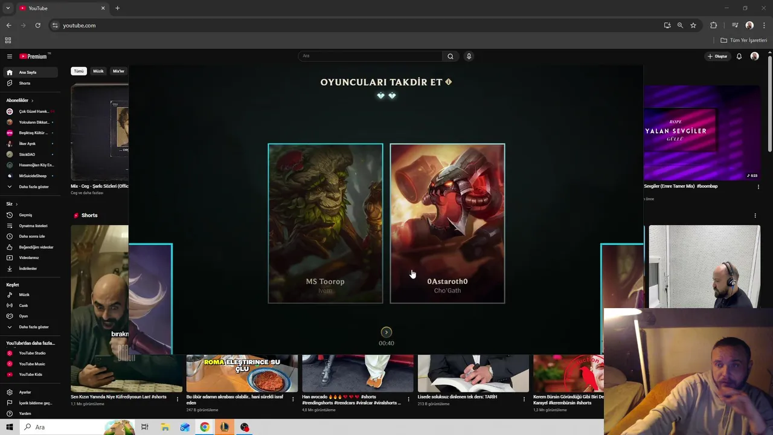Open Tüm Yer İşaretleri bookmarks folder
The image size is (773, 435).
744,40
